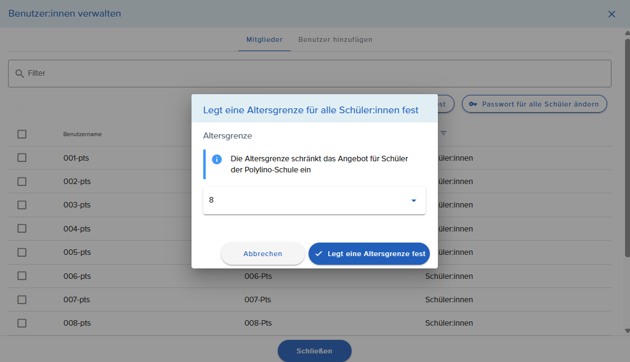The width and height of the screenshot is (630, 362).
Task: Check the box for user 001-pts
Action: pyautogui.click(x=22, y=158)
